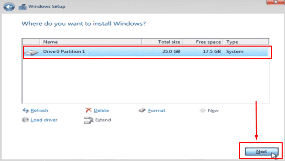Viewport: 285px width, 161px height.
Task: Select the Format link
Action: [x=157, y=110]
